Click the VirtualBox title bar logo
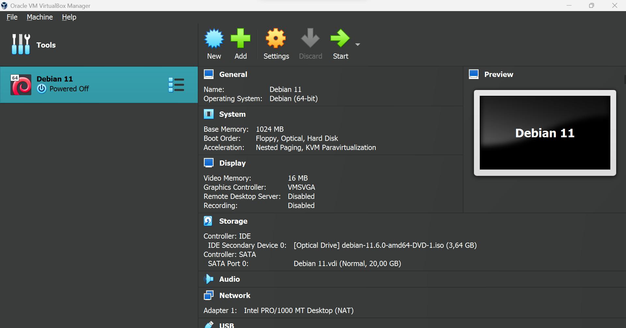 click(x=4, y=6)
